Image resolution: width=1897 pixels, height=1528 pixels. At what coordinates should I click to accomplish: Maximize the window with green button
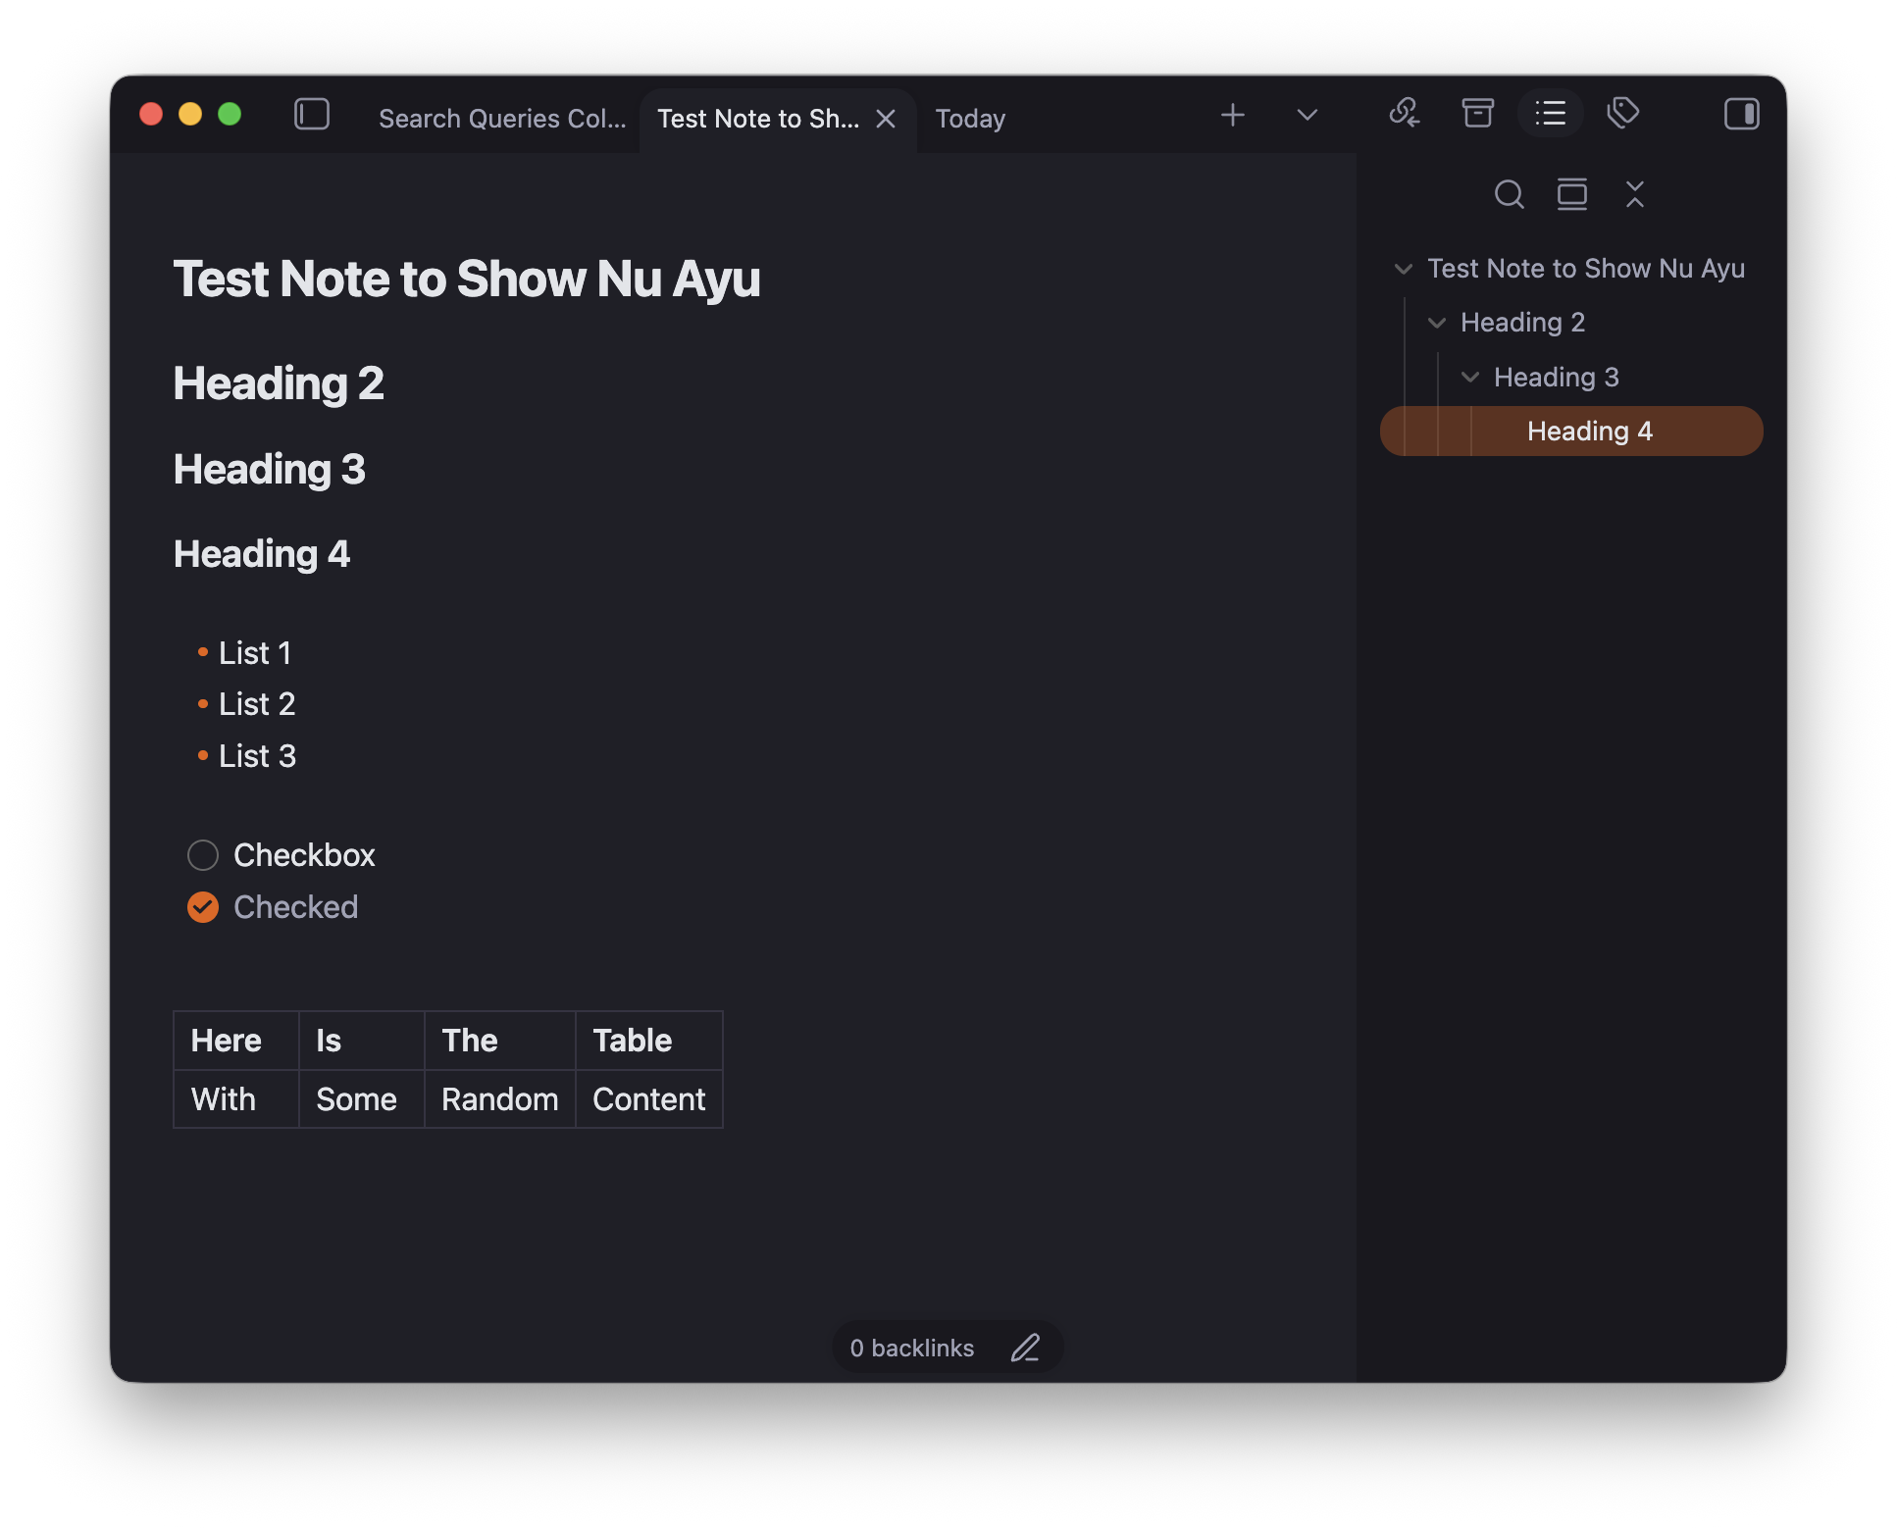[x=230, y=115]
